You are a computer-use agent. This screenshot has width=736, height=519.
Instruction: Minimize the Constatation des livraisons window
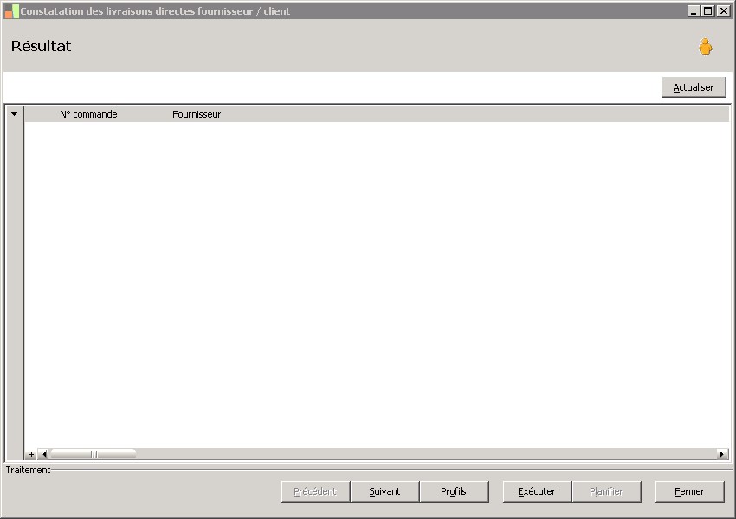694,10
